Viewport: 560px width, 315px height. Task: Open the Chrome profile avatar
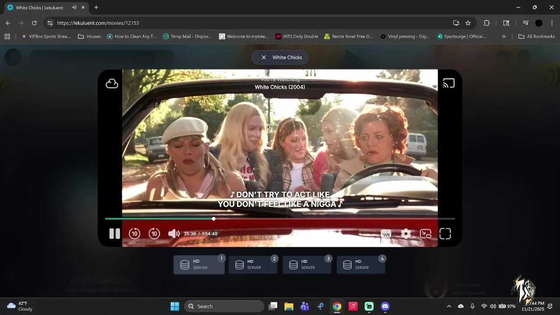pyautogui.click(x=539, y=23)
